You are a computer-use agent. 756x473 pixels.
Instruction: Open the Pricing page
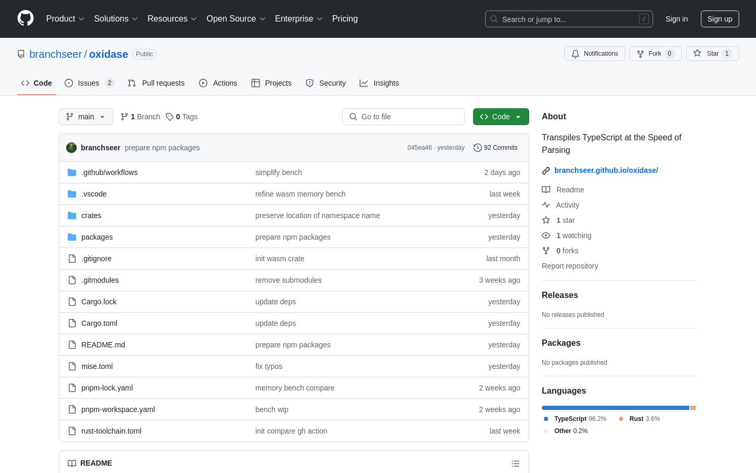(345, 18)
